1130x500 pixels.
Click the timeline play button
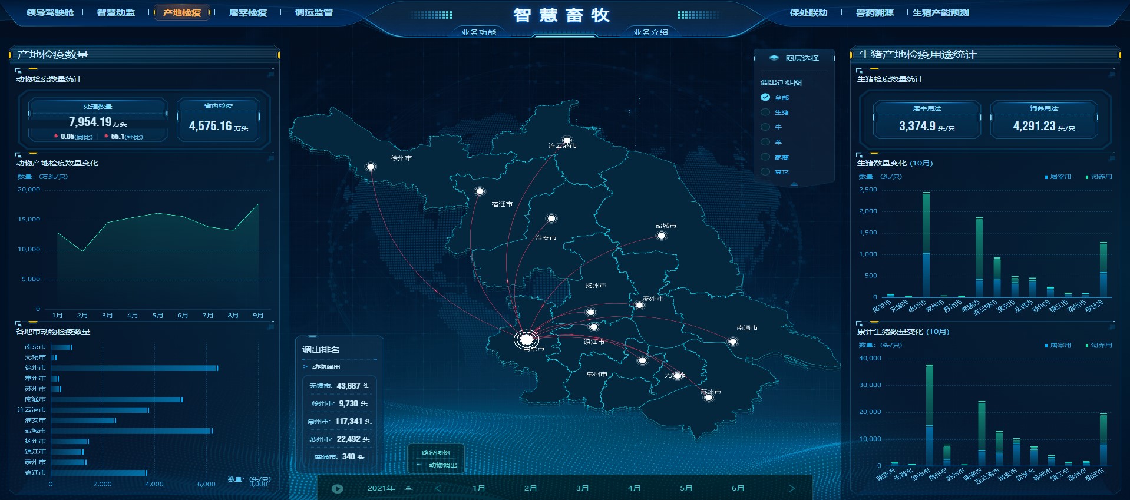(x=337, y=488)
